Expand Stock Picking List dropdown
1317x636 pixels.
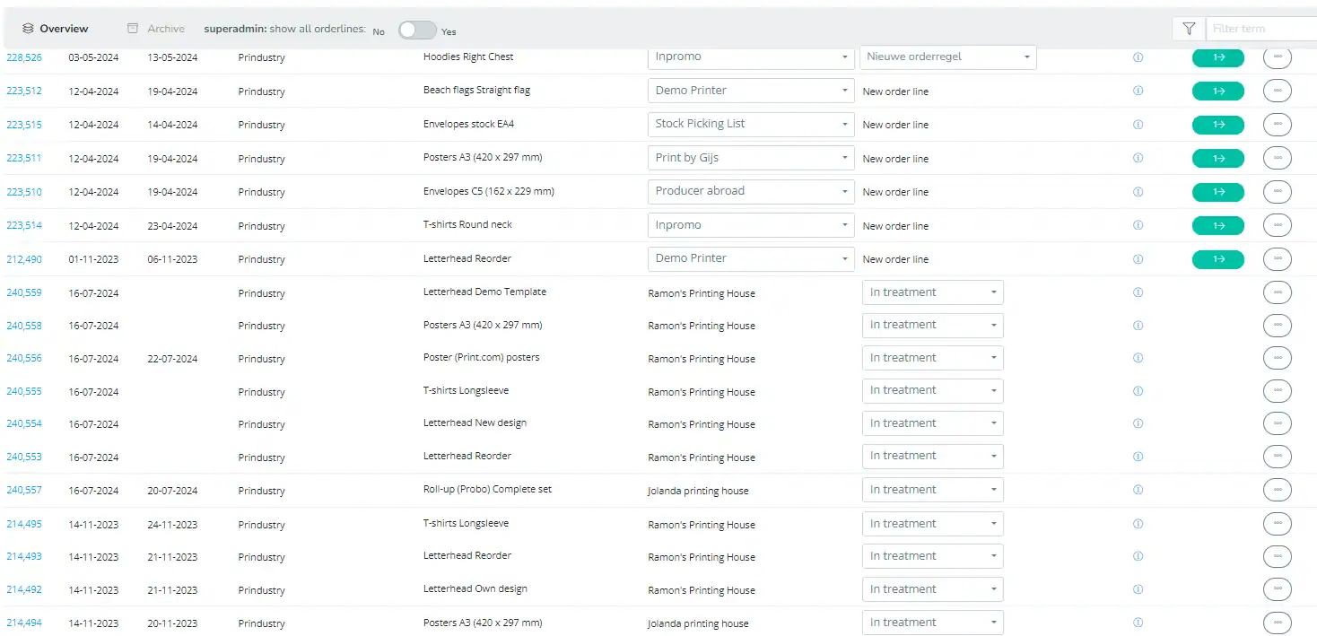(750, 125)
